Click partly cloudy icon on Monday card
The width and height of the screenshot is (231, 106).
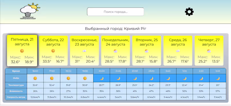point(115,51)
